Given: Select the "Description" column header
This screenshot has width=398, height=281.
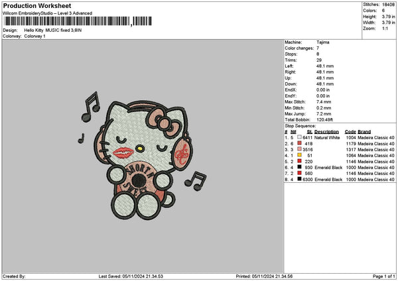Looking at the screenshot, I should click(326, 132).
